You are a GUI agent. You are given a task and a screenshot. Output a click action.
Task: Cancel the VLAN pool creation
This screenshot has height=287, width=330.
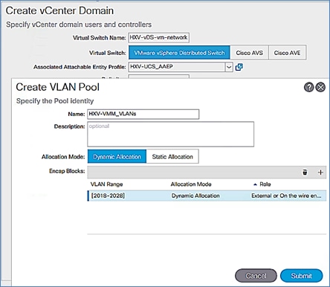click(256, 276)
